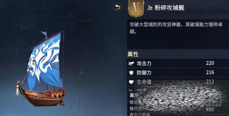This screenshot has width=229, height=116.
Task: Click the 480 value in the tooltip
Action: (x=210, y=109)
